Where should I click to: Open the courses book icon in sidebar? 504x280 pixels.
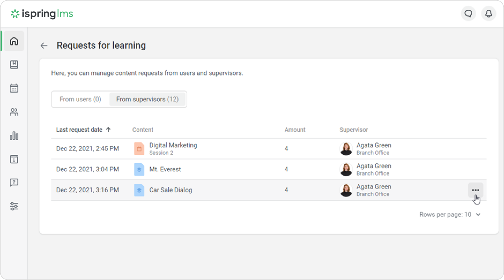[14, 65]
